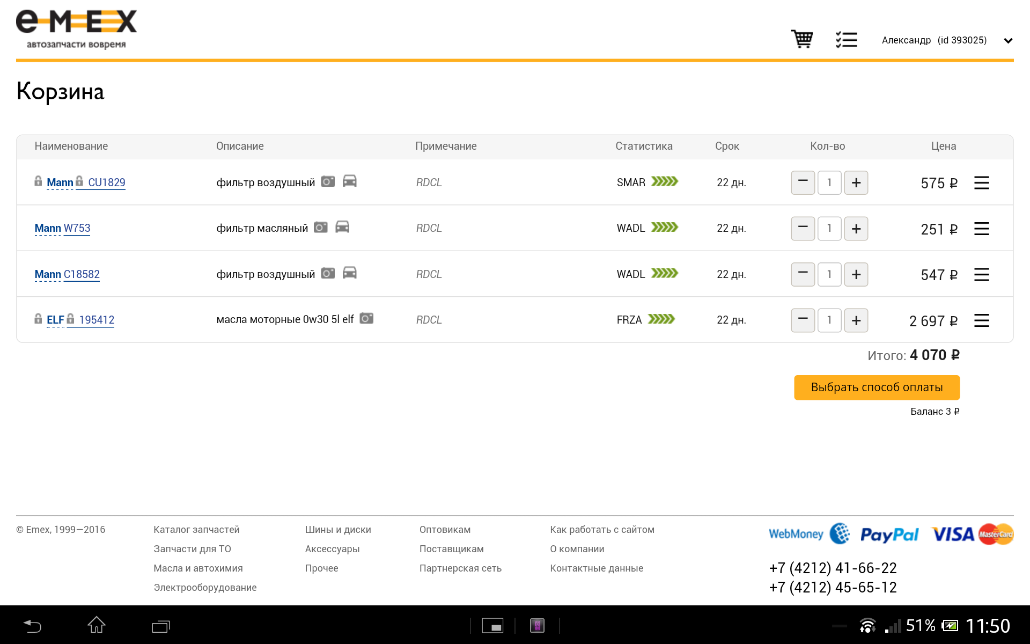The width and height of the screenshot is (1030, 644).
Task: Tap Android recent apps button
Action: [x=161, y=626]
